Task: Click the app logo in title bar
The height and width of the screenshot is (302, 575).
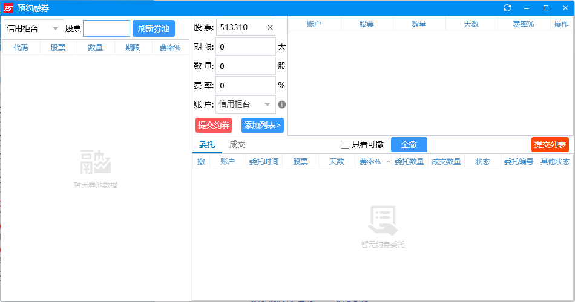Action: pyautogui.click(x=8, y=8)
